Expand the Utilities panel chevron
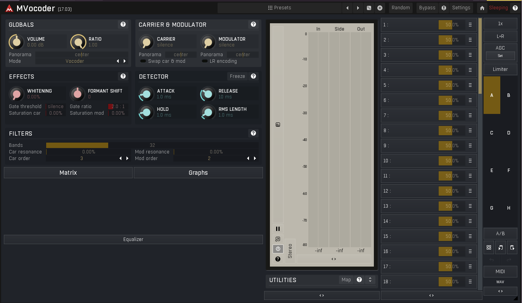Image resolution: width=522 pixels, height=303 pixels. (x=370, y=280)
